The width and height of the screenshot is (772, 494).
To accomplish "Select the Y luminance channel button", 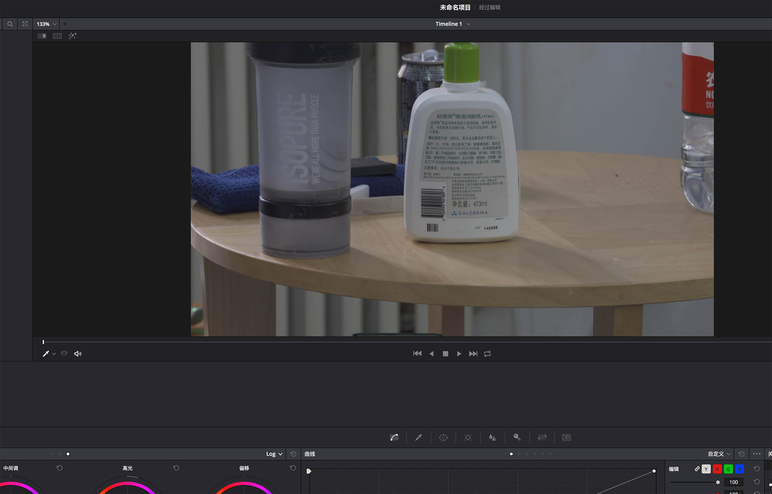I will [x=706, y=469].
